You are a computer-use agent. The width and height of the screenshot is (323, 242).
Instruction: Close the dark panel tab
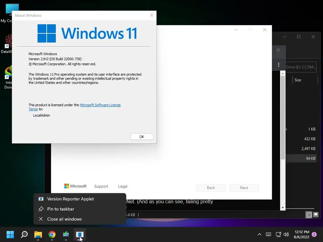tap(278, 50)
